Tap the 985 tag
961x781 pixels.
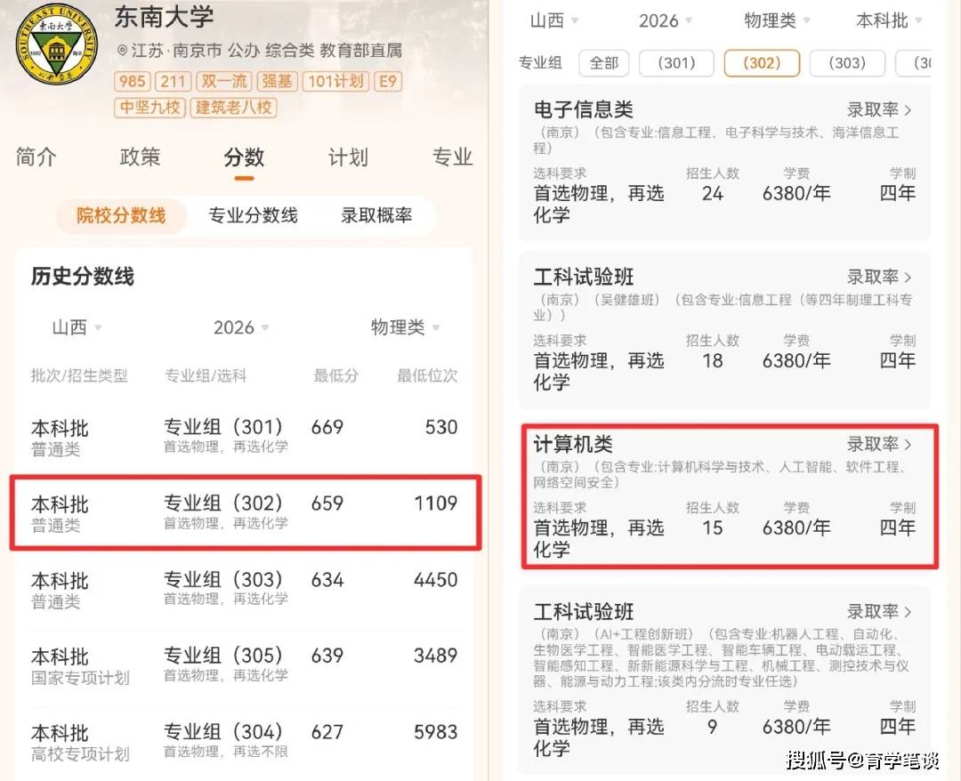132,82
